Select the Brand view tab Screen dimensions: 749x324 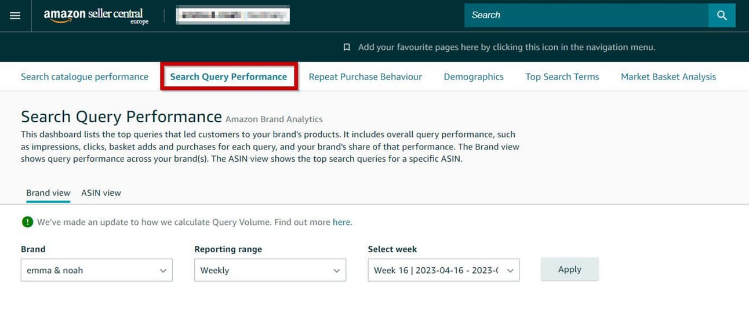(x=48, y=193)
